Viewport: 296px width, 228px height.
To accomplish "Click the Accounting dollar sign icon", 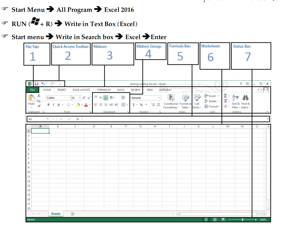I will 134,105.
